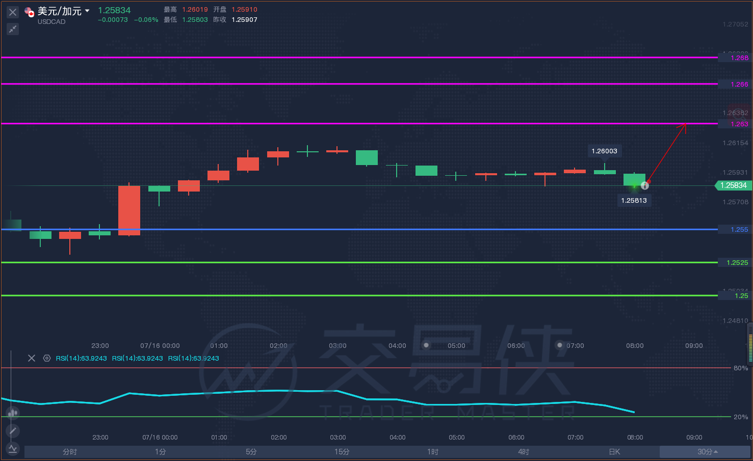Open RSI indicator settings hexagon icon
The image size is (753, 461).
tap(47, 358)
